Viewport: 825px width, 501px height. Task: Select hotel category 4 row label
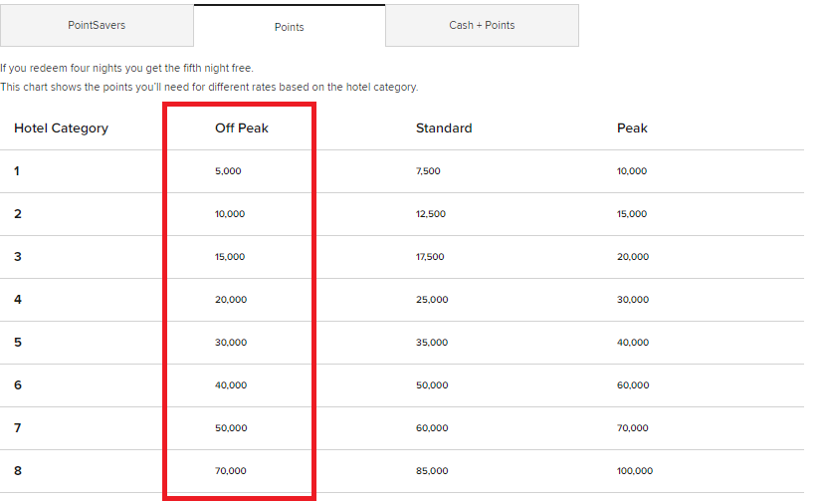point(18,300)
